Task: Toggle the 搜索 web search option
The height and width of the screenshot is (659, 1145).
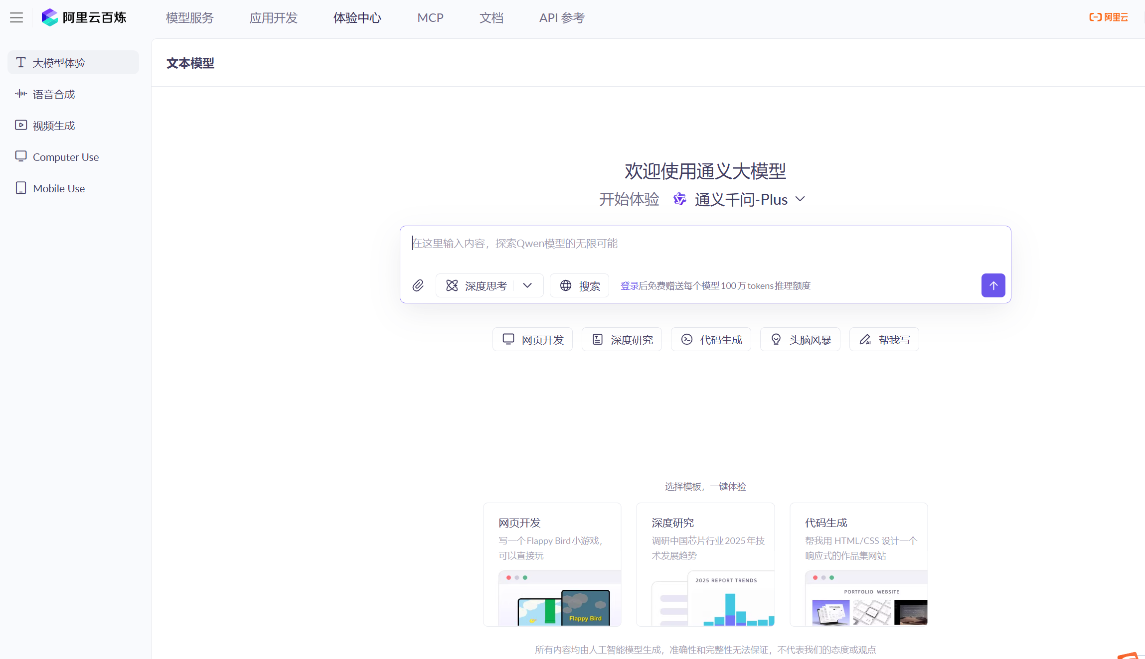Action: [x=579, y=285]
